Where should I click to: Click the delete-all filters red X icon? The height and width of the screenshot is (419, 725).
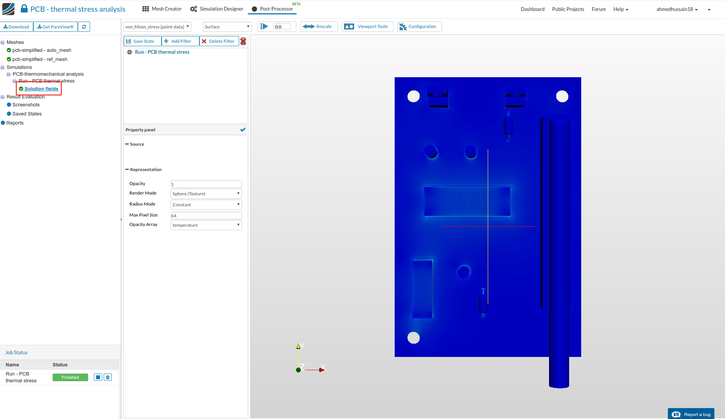pos(243,41)
